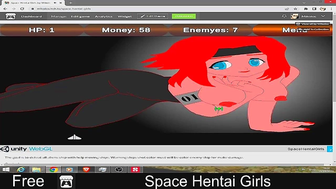Image resolution: width=336 pixels, height=189 pixels.
Task: Switch to Chrome in the taskbar
Action: (x=54, y=170)
